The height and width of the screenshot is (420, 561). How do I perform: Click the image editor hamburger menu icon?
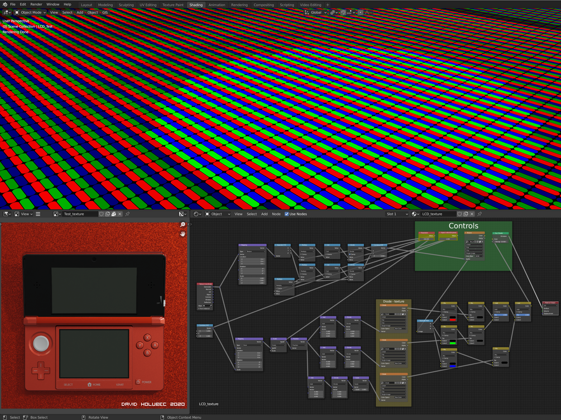pos(38,214)
